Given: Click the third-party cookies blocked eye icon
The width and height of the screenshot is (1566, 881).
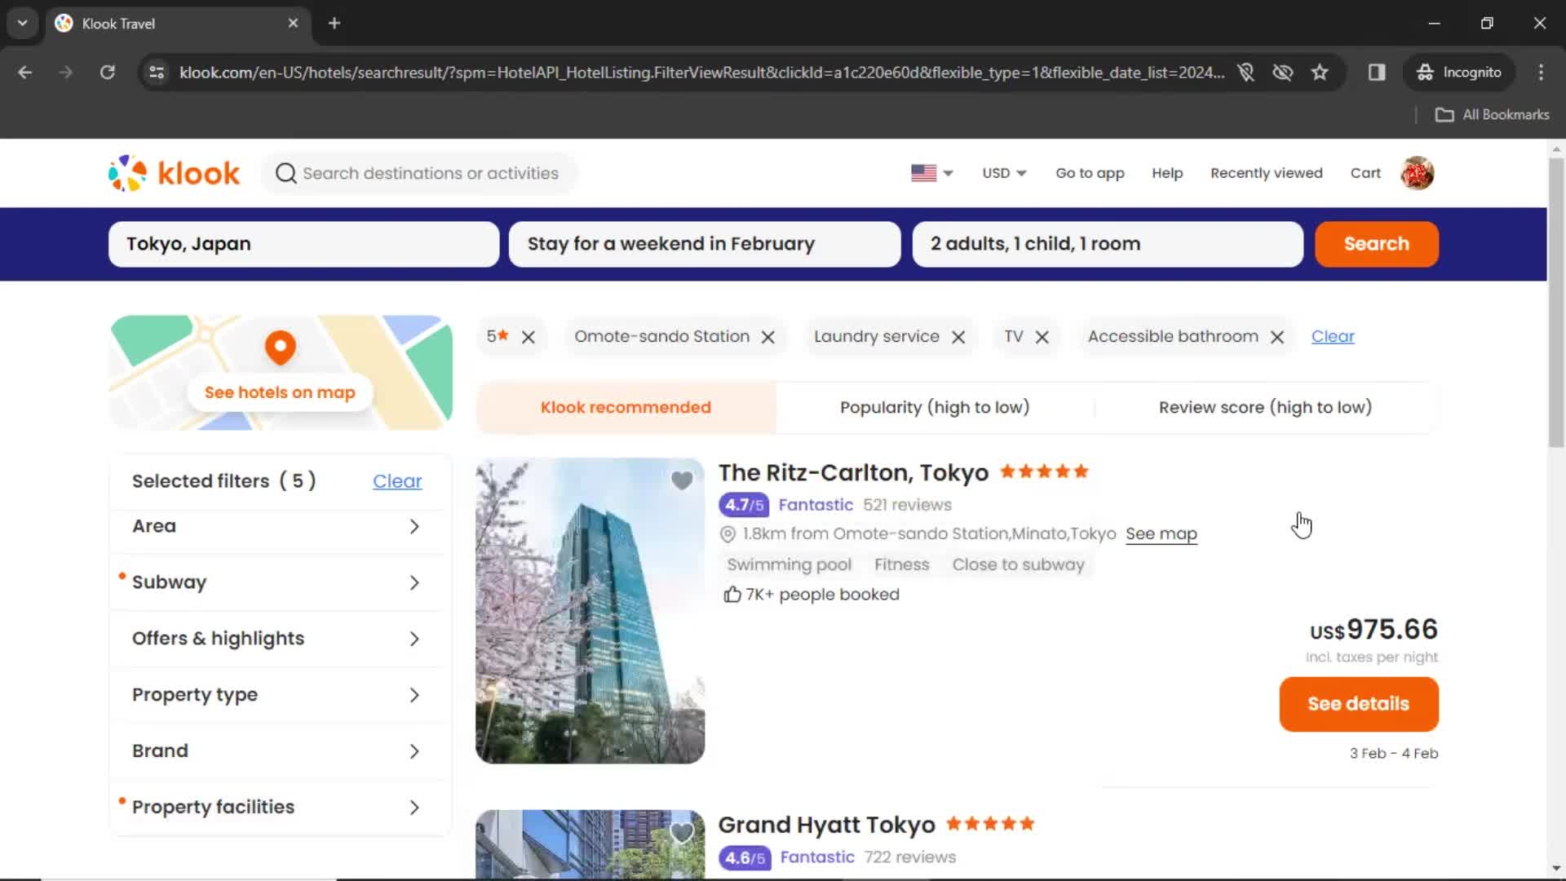Looking at the screenshot, I should (1283, 73).
